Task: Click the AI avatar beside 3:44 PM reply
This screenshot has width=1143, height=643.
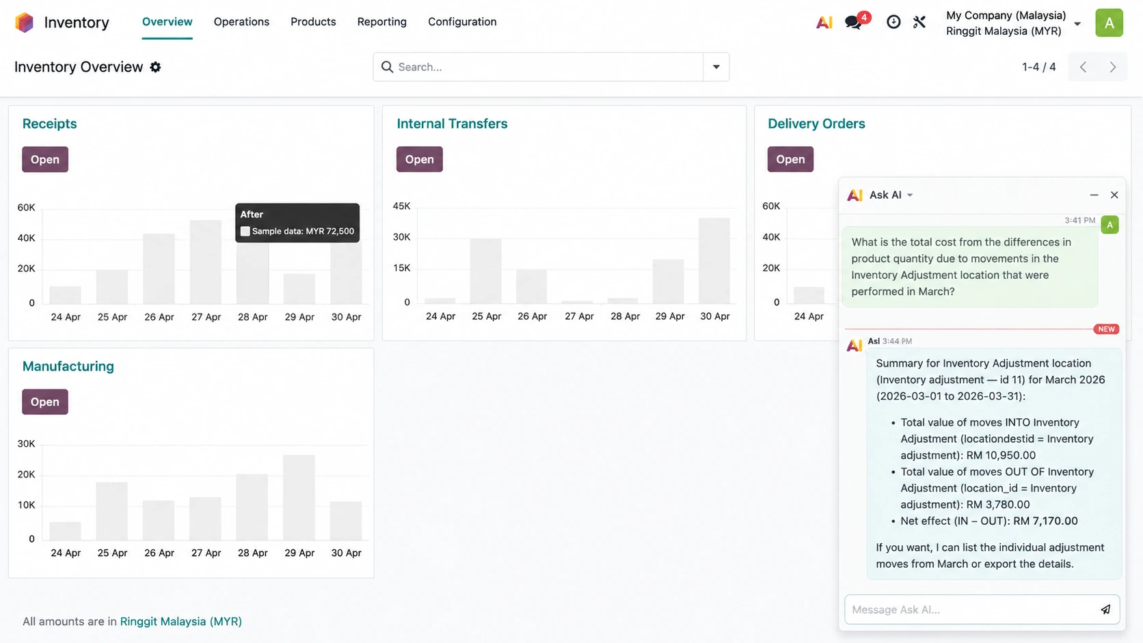Action: (855, 346)
